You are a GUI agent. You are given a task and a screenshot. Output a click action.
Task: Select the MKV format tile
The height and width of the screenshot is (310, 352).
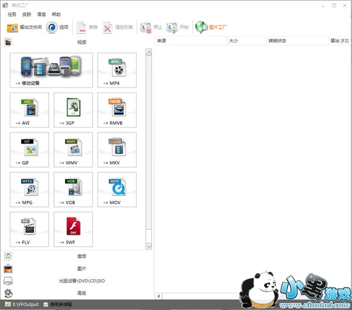coord(117,150)
